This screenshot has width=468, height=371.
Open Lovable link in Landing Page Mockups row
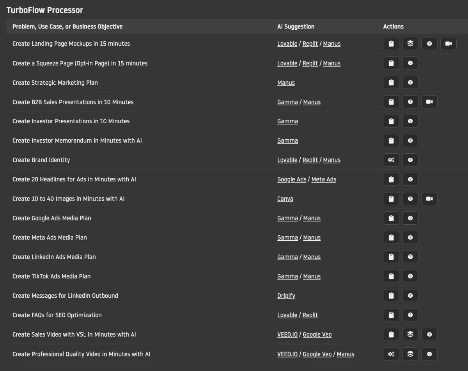tap(287, 44)
